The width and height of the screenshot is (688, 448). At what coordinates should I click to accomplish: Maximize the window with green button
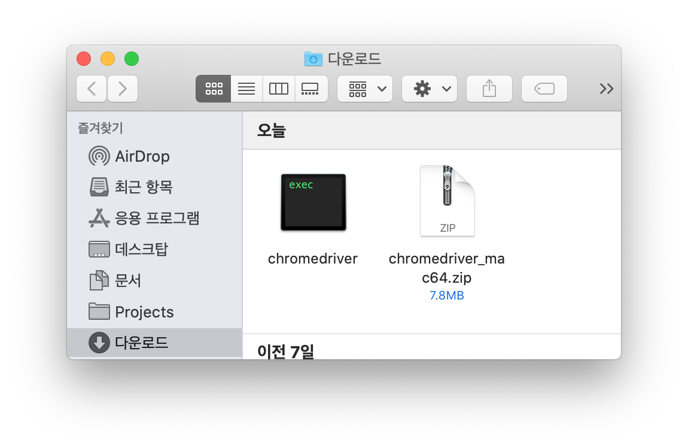point(132,59)
